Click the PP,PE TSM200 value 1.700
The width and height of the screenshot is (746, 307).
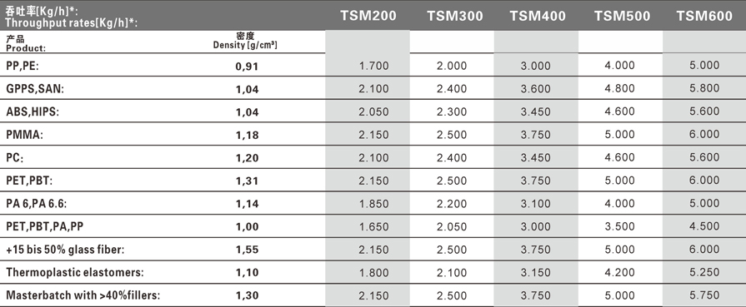374,66
